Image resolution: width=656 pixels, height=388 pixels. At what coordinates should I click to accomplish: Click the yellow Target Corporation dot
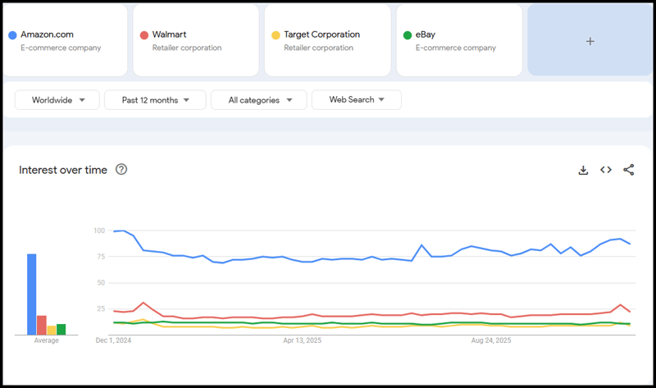click(276, 35)
